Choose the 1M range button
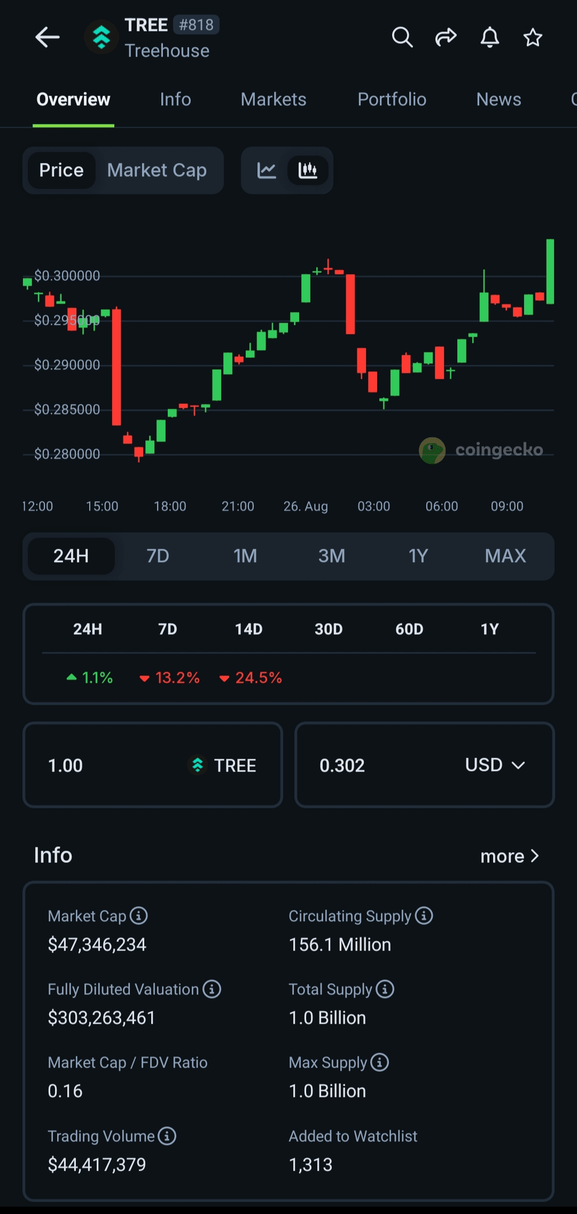This screenshot has height=1214, width=577. click(245, 556)
